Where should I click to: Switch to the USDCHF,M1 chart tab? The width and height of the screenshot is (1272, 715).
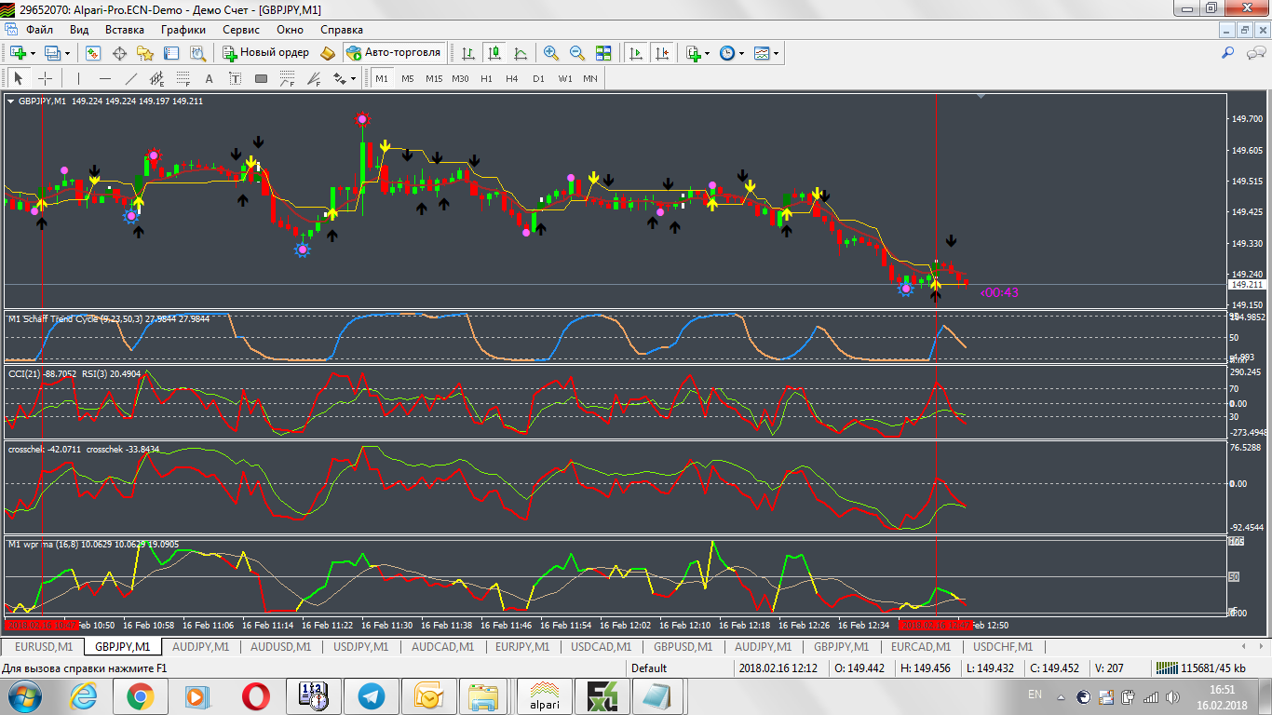[1002, 646]
